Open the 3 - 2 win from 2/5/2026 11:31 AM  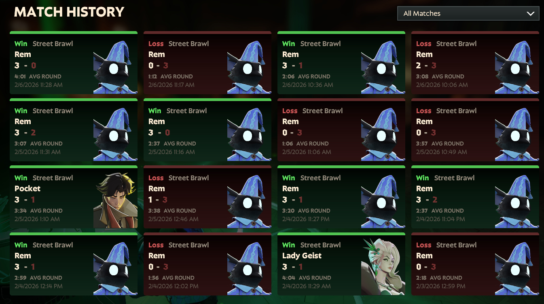click(x=74, y=130)
